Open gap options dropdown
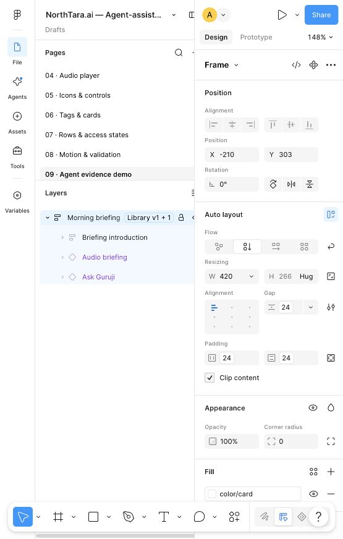Screen dimensions: 343x539 311,307
